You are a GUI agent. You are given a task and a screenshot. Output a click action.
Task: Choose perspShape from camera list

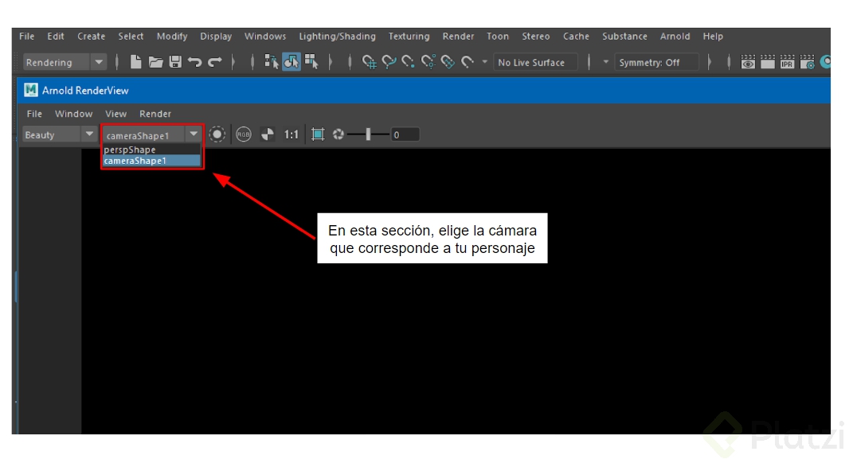[152, 150]
